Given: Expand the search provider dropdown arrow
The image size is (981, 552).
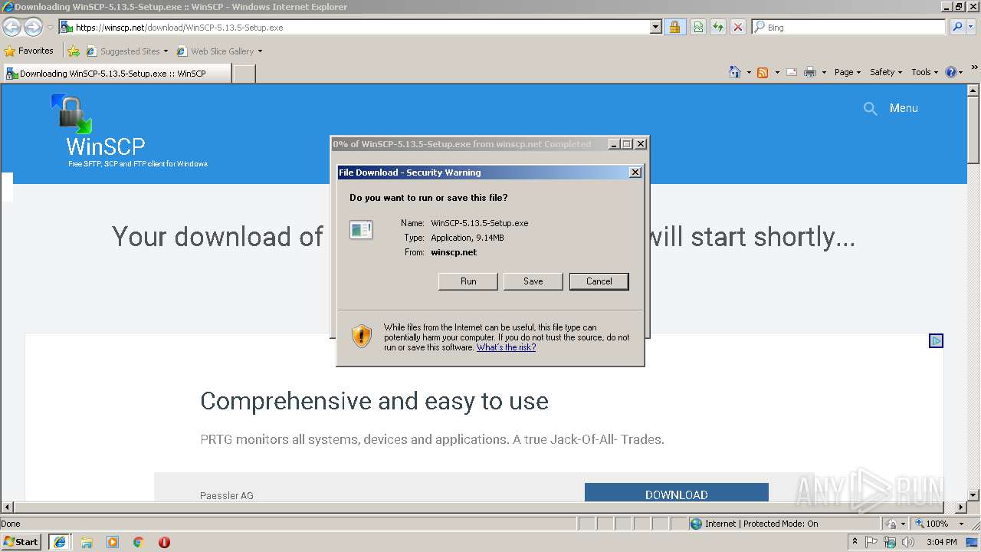Looking at the screenshot, I should tap(971, 27).
